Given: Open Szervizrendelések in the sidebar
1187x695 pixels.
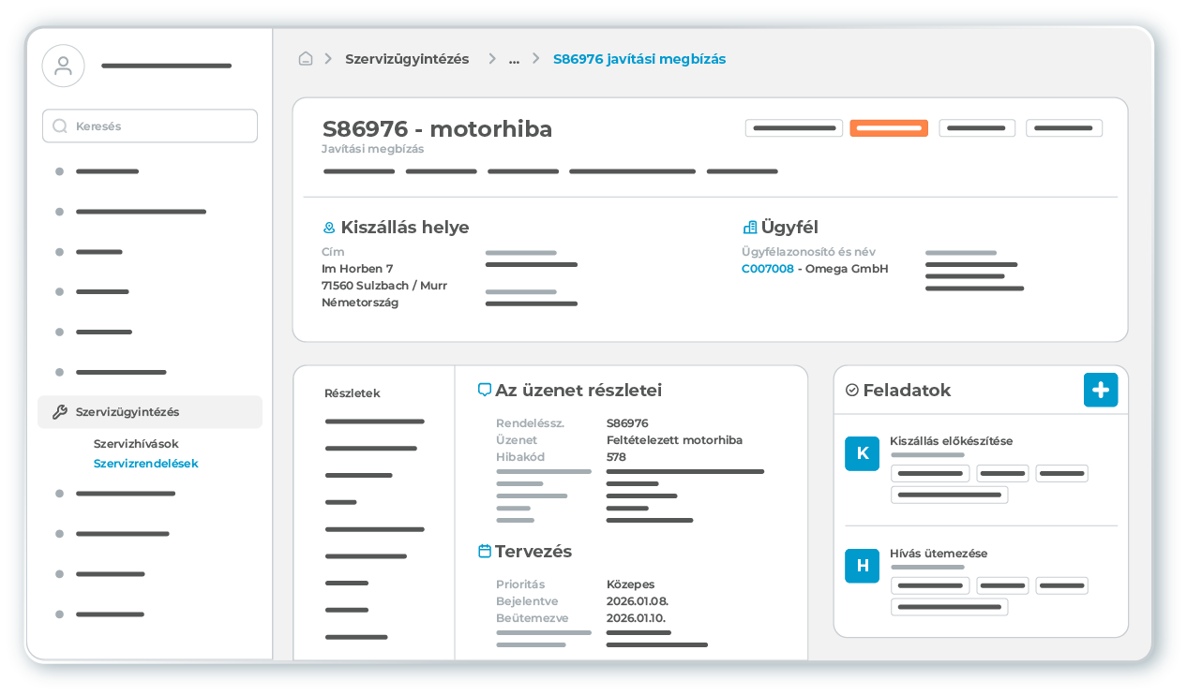Looking at the screenshot, I should pos(146,464).
